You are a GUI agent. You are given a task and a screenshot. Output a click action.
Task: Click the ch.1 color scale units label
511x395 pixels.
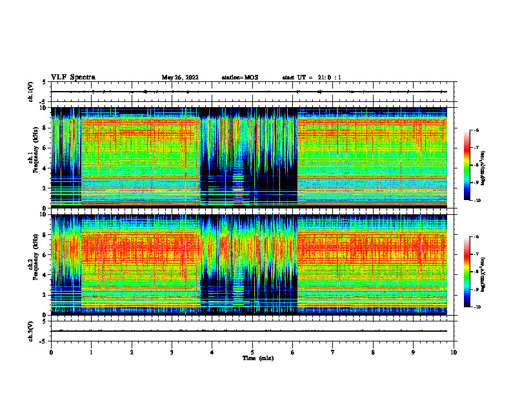point(483,168)
